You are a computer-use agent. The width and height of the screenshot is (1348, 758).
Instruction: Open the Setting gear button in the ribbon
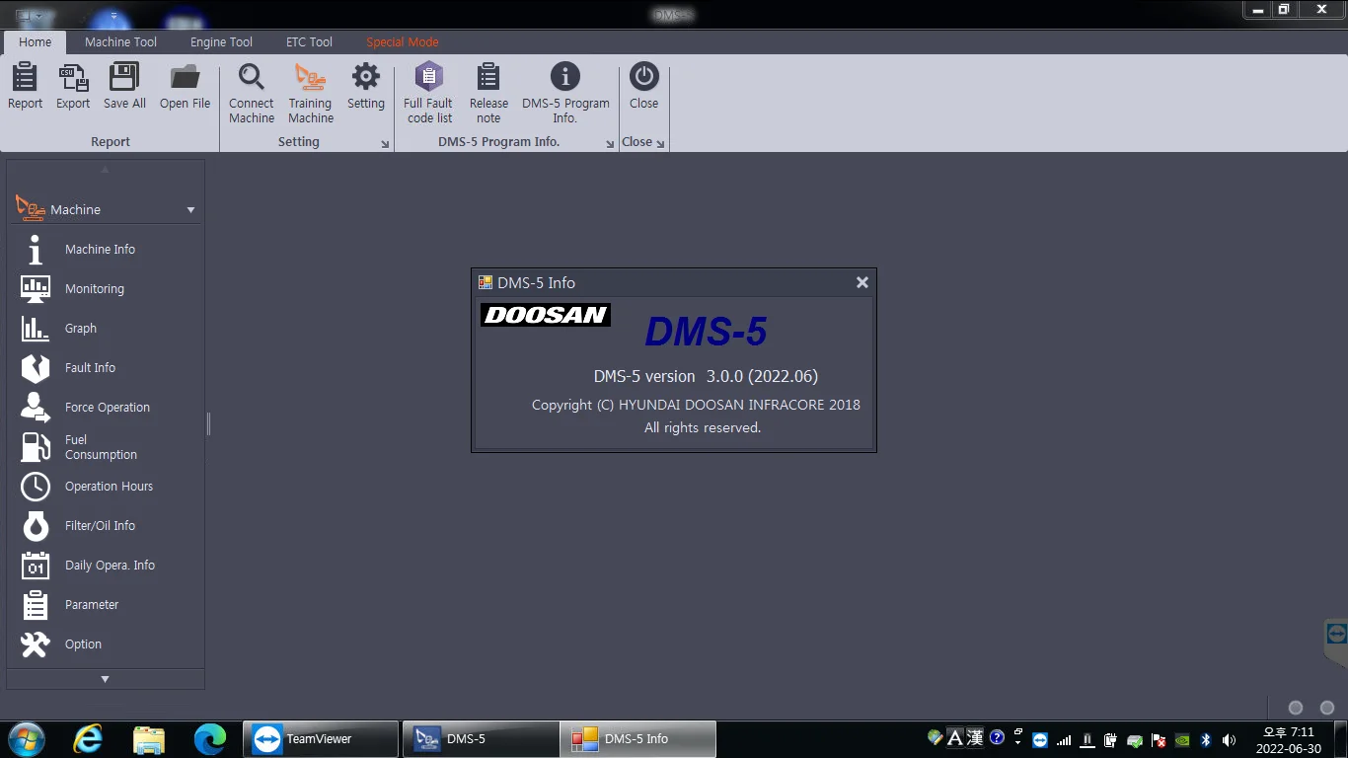pyautogui.click(x=366, y=86)
